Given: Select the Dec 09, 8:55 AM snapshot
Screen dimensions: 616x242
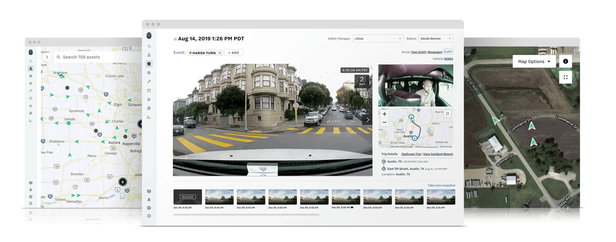Looking at the screenshot, I should click(x=314, y=197).
